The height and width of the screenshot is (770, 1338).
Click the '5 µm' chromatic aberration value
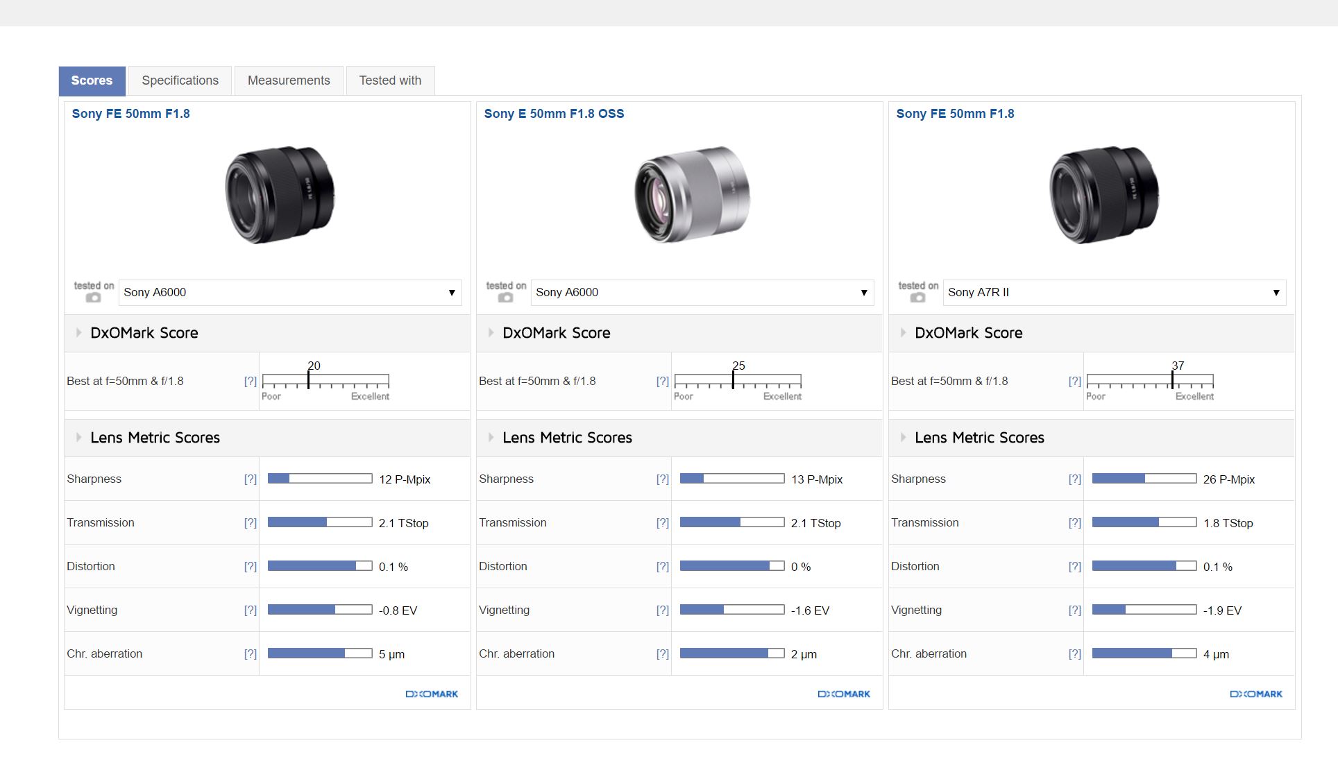[391, 655]
